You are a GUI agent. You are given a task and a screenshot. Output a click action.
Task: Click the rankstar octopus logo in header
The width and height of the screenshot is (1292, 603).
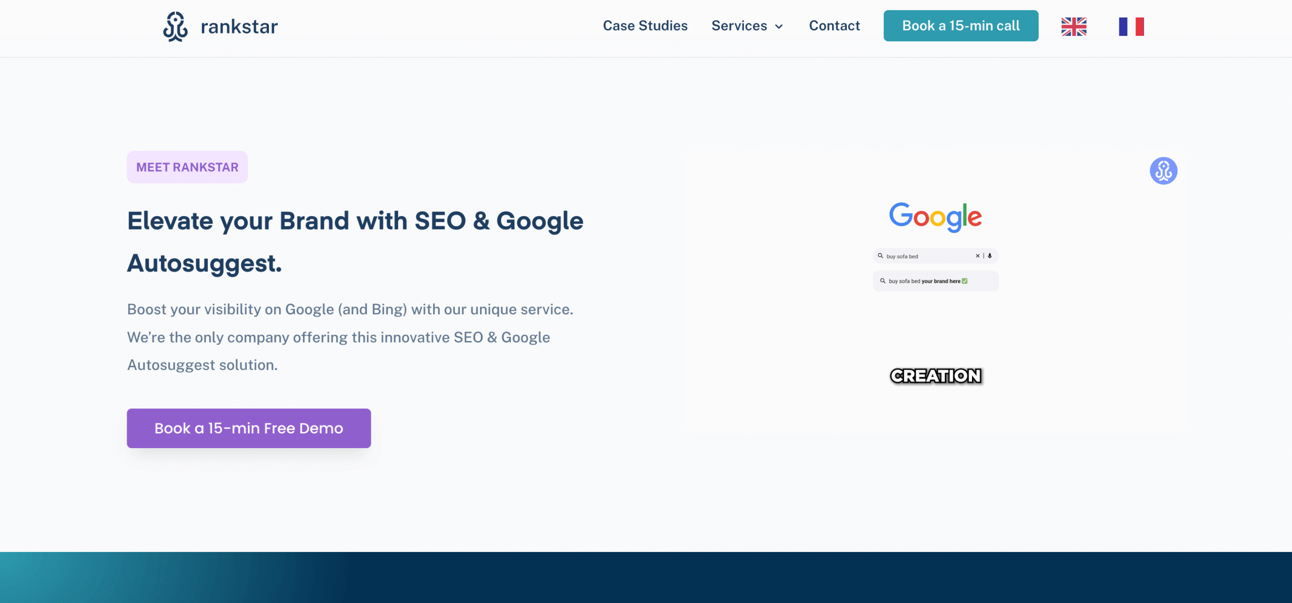point(175,26)
